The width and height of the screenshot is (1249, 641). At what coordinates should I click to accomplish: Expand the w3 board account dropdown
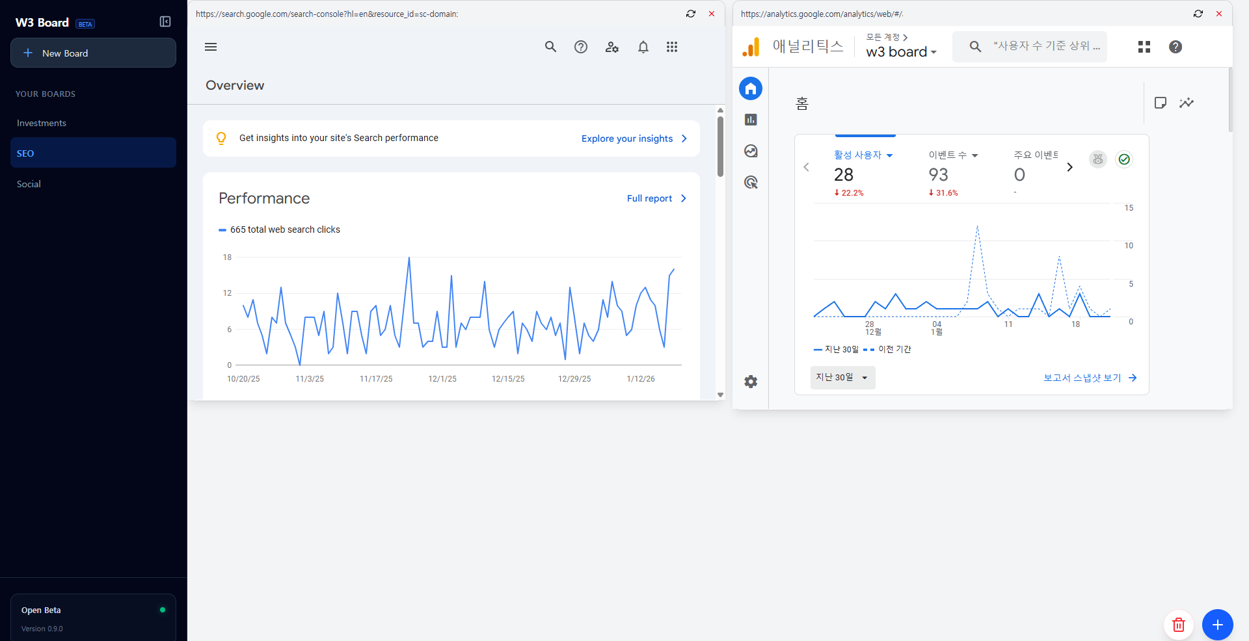point(901,52)
